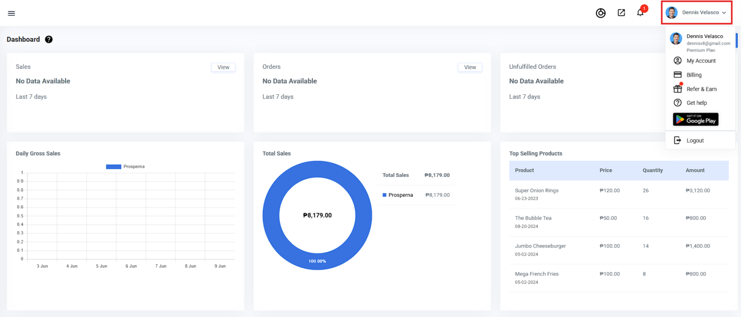741x317 pixels.
Task: Click Dennis Velasco avatar in header
Action: (x=672, y=12)
